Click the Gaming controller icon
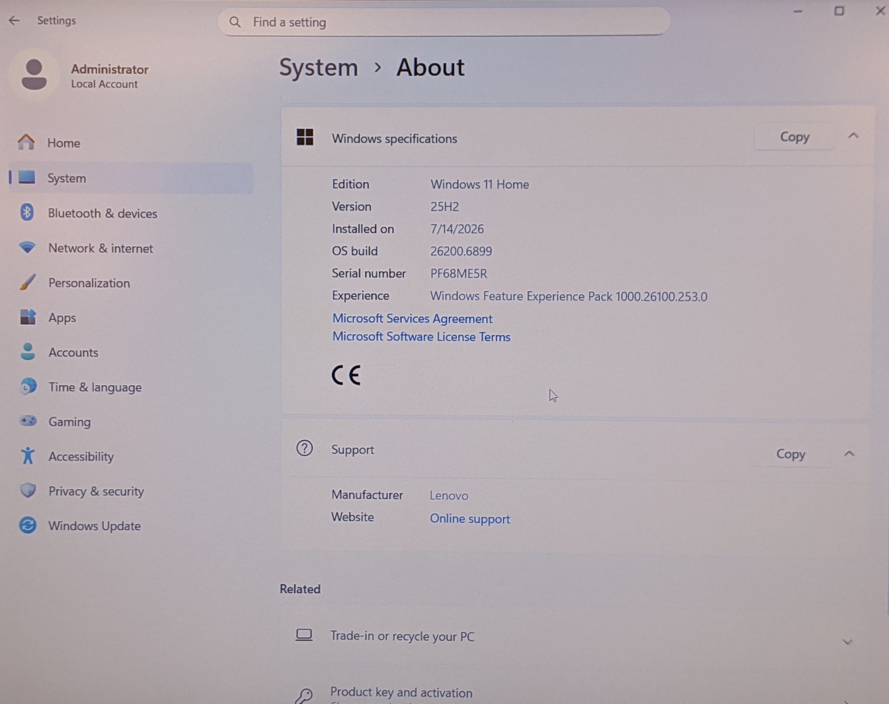Viewport: 889px width, 704px height. click(28, 421)
